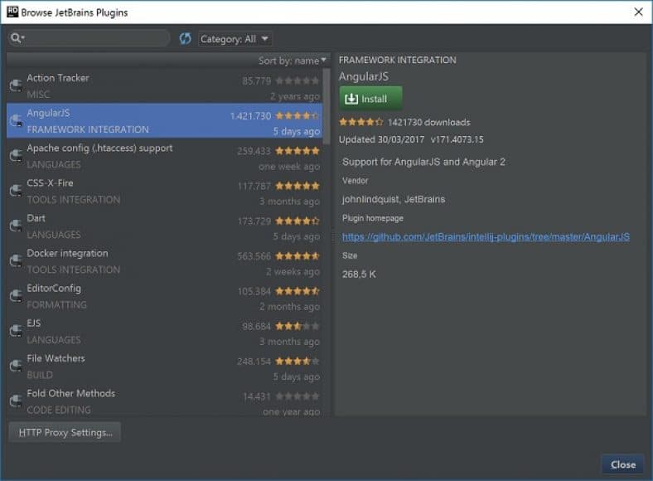Click the EditorConfig plugin icon
This screenshot has width=653, height=481.
[x=15, y=296]
